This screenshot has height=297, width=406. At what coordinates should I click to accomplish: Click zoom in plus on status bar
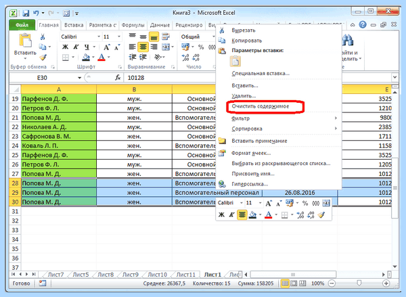pos(386,283)
